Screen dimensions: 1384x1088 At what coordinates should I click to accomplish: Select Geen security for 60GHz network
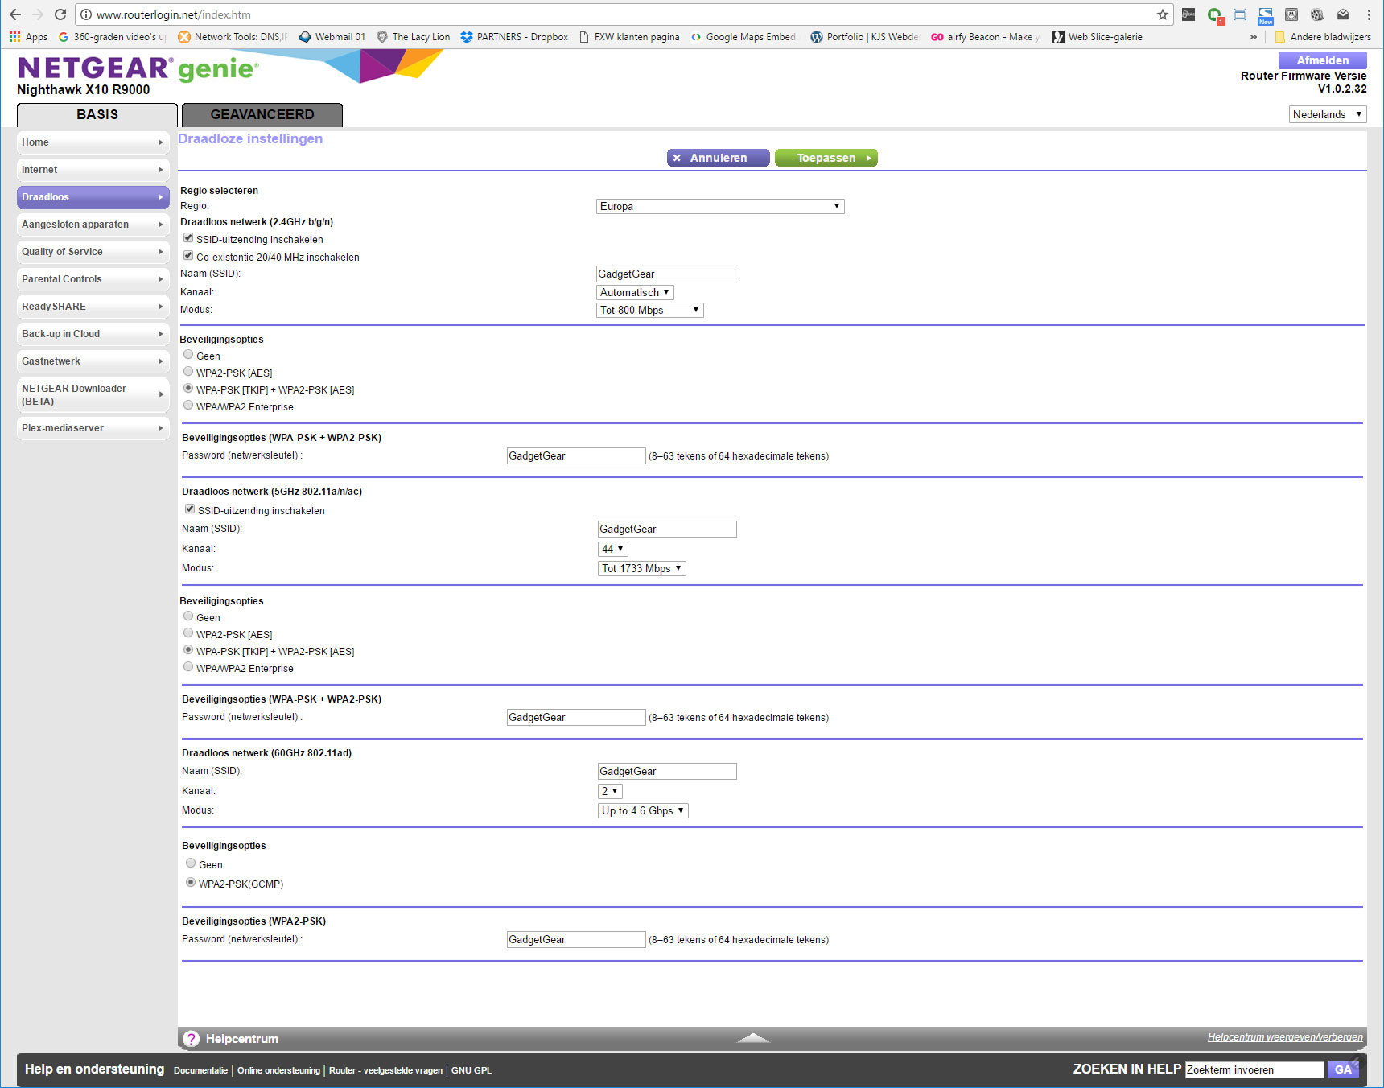pos(191,863)
